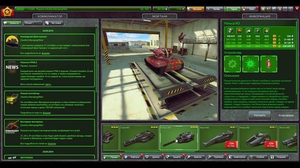Click the rank star emblem icon
The width and height of the screenshot is (300, 168).
[7, 12]
